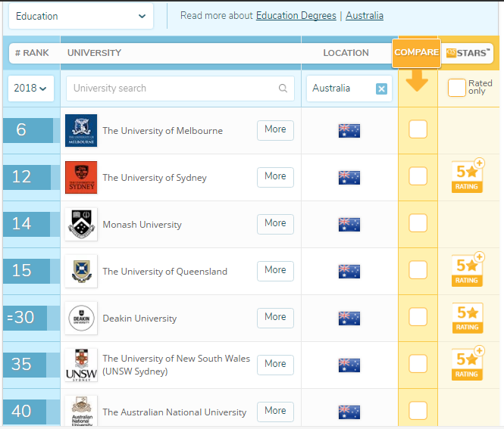Open More for UNSW Sydney
Image resolution: width=504 pixels, height=429 pixels.
click(275, 365)
